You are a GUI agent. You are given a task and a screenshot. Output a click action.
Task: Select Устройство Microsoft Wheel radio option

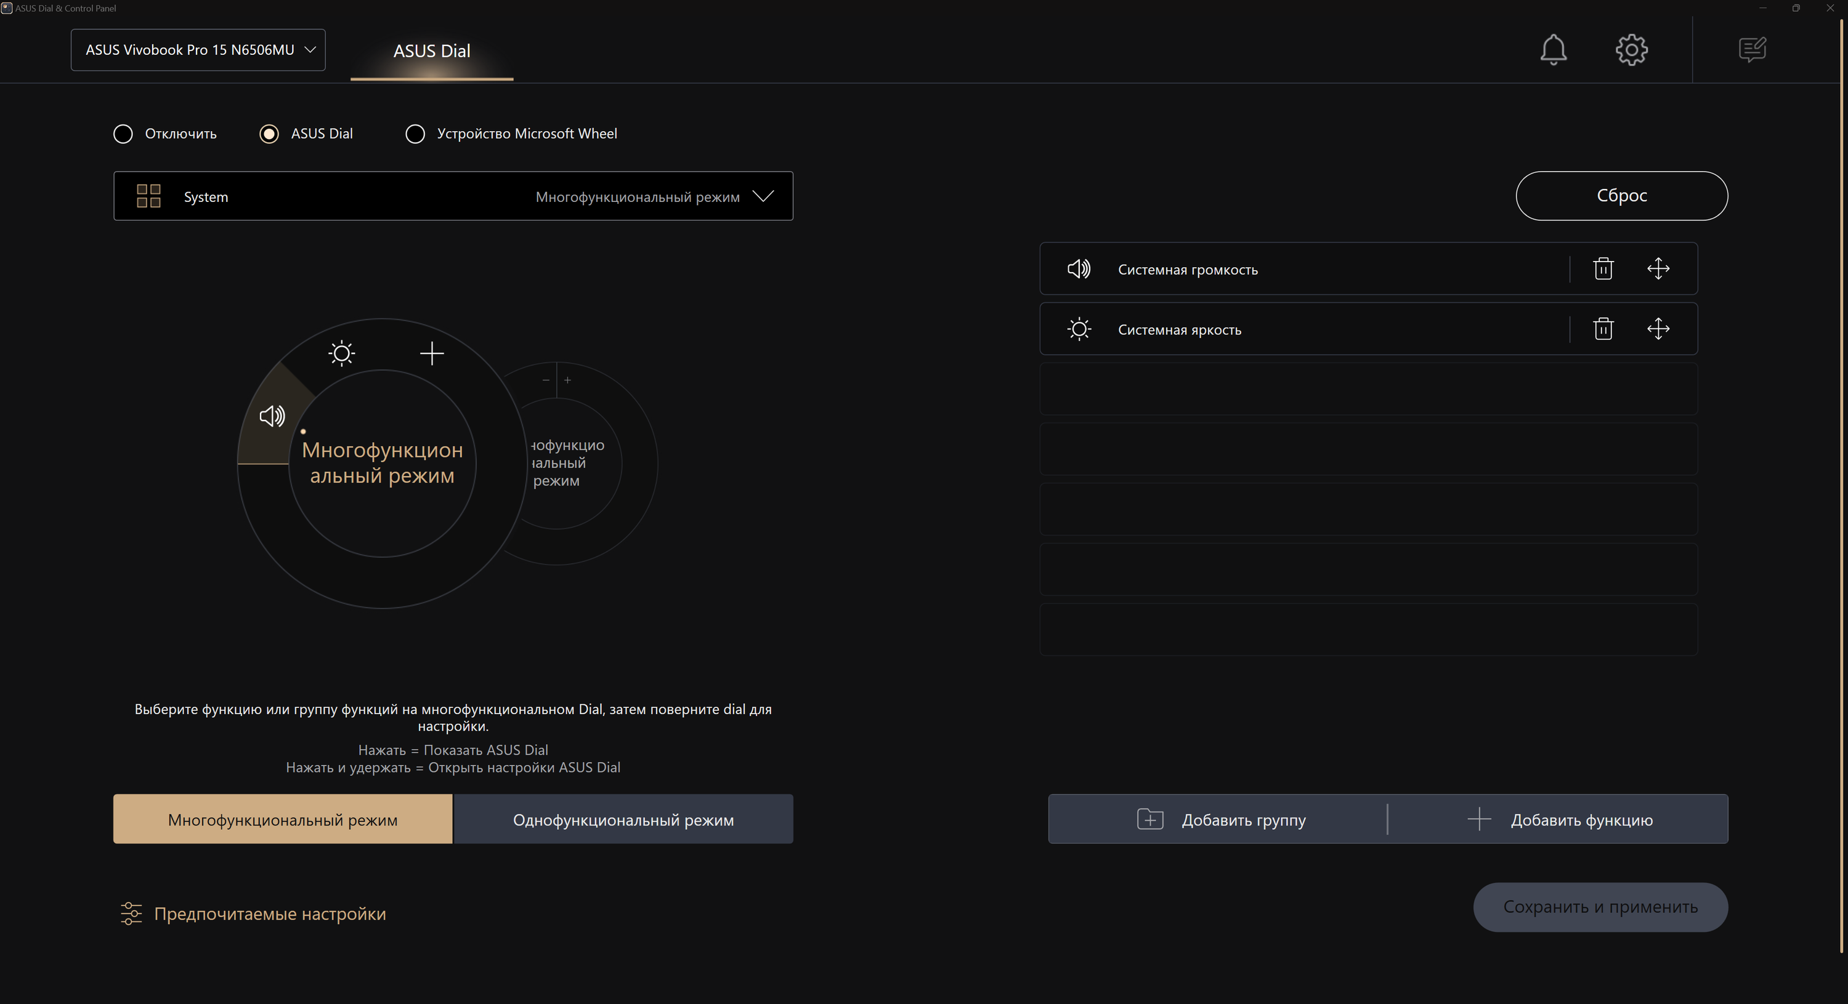415,134
